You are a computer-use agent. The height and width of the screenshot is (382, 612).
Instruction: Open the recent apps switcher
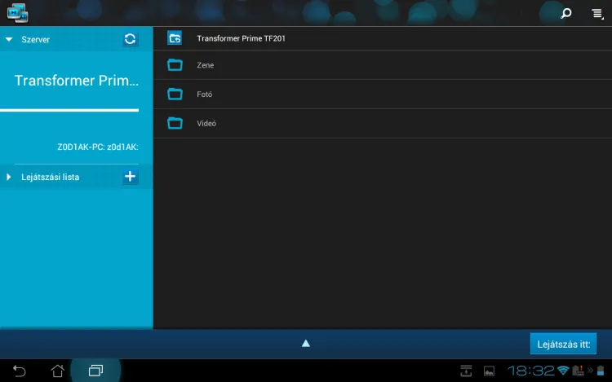point(95,371)
